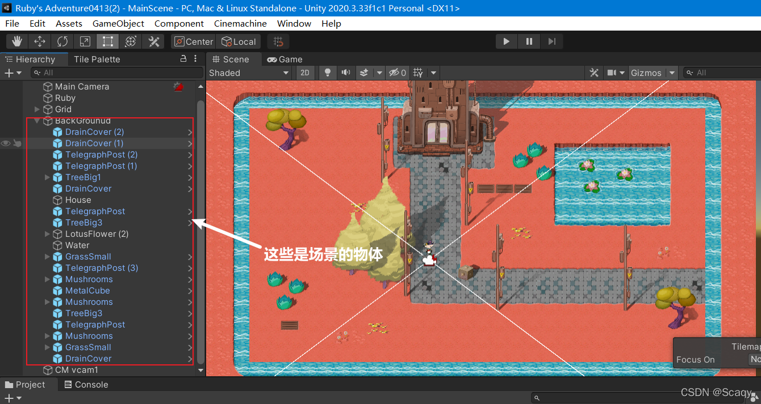Select the Hand tool
Viewport: 761px width, 404px height.
(x=17, y=41)
